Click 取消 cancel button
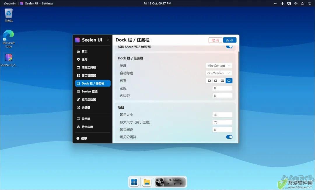The height and width of the screenshot is (190, 315). (x=215, y=40)
